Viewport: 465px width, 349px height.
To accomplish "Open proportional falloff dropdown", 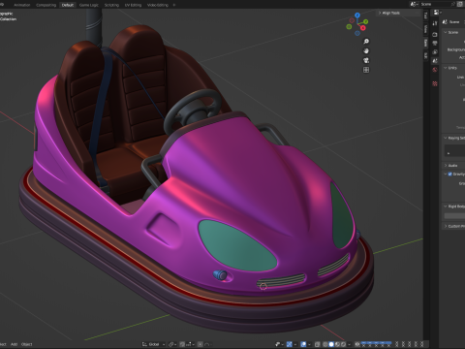I will click(207, 344).
